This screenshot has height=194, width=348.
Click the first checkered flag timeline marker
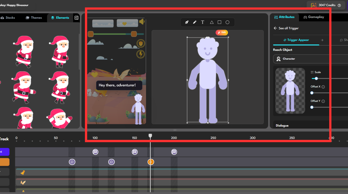pos(95,152)
